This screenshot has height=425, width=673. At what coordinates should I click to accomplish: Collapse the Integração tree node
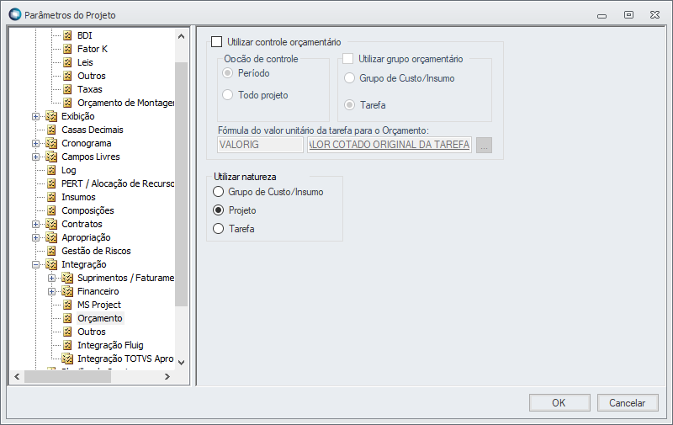(35, 264)
